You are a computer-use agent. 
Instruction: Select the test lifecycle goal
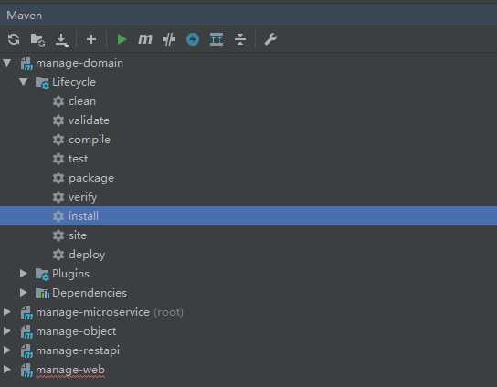[x=79, y=159]
